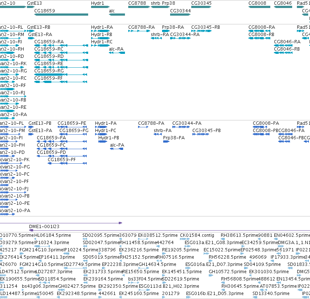Select the Prp38 gene label
Viewport: 310px width, 299px height.
(169, 3)
